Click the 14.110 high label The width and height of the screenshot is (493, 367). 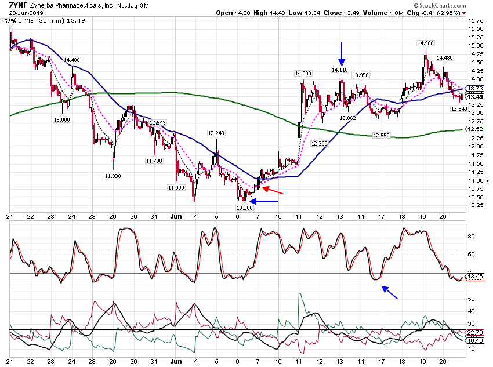[340, 70]
